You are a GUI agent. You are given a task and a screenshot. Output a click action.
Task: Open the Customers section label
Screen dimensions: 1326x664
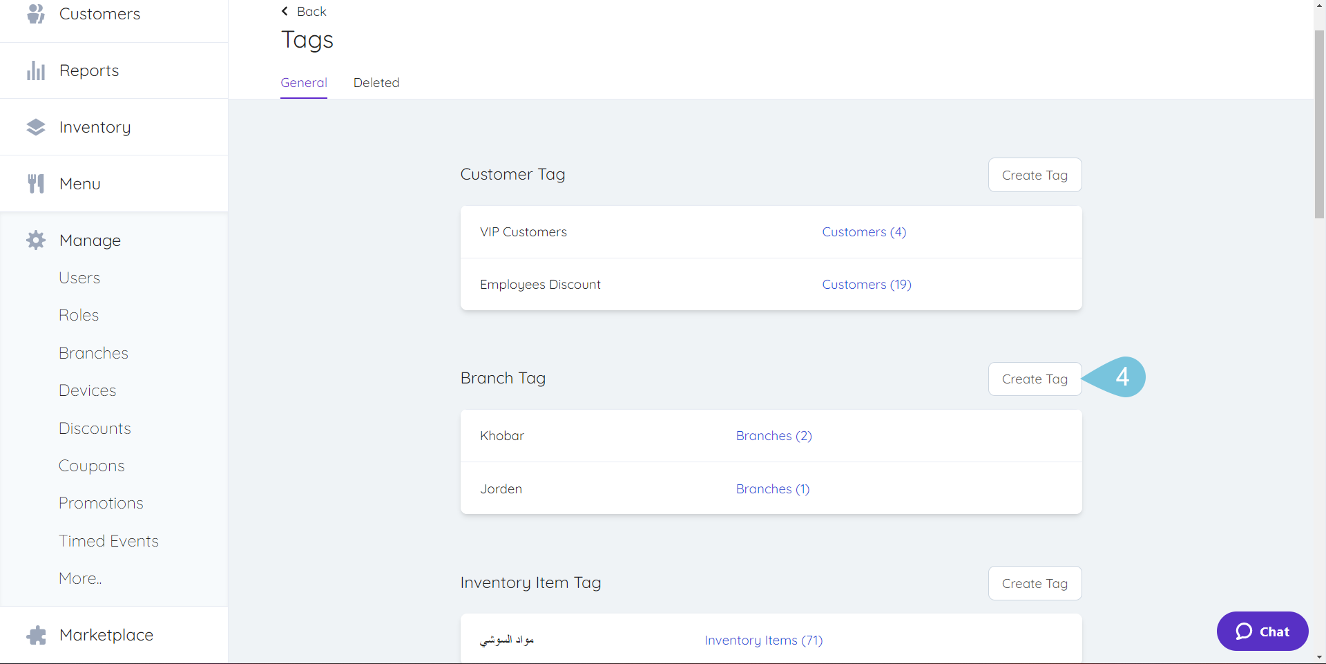click(99, 14)
